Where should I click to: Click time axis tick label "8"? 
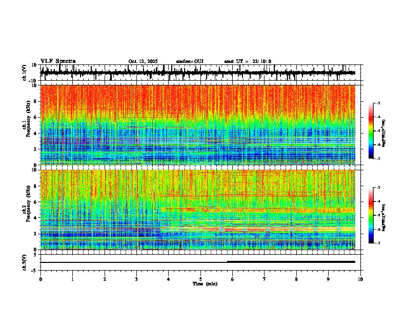tap(296, 279)
